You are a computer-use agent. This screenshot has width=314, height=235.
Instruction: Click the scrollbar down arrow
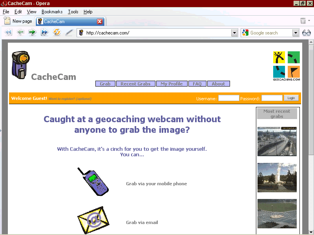pos(311,232)
